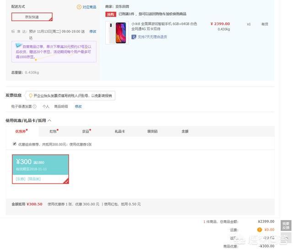The width and height of the screenshot is (293, 250).
Task: Switch to the 京豆 tab
Action: 87,131
